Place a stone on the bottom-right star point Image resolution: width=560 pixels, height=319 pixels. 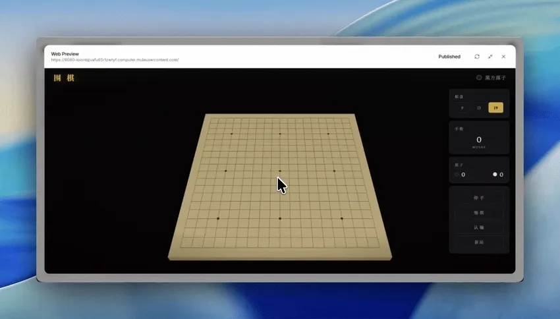(x=342, y=218)
